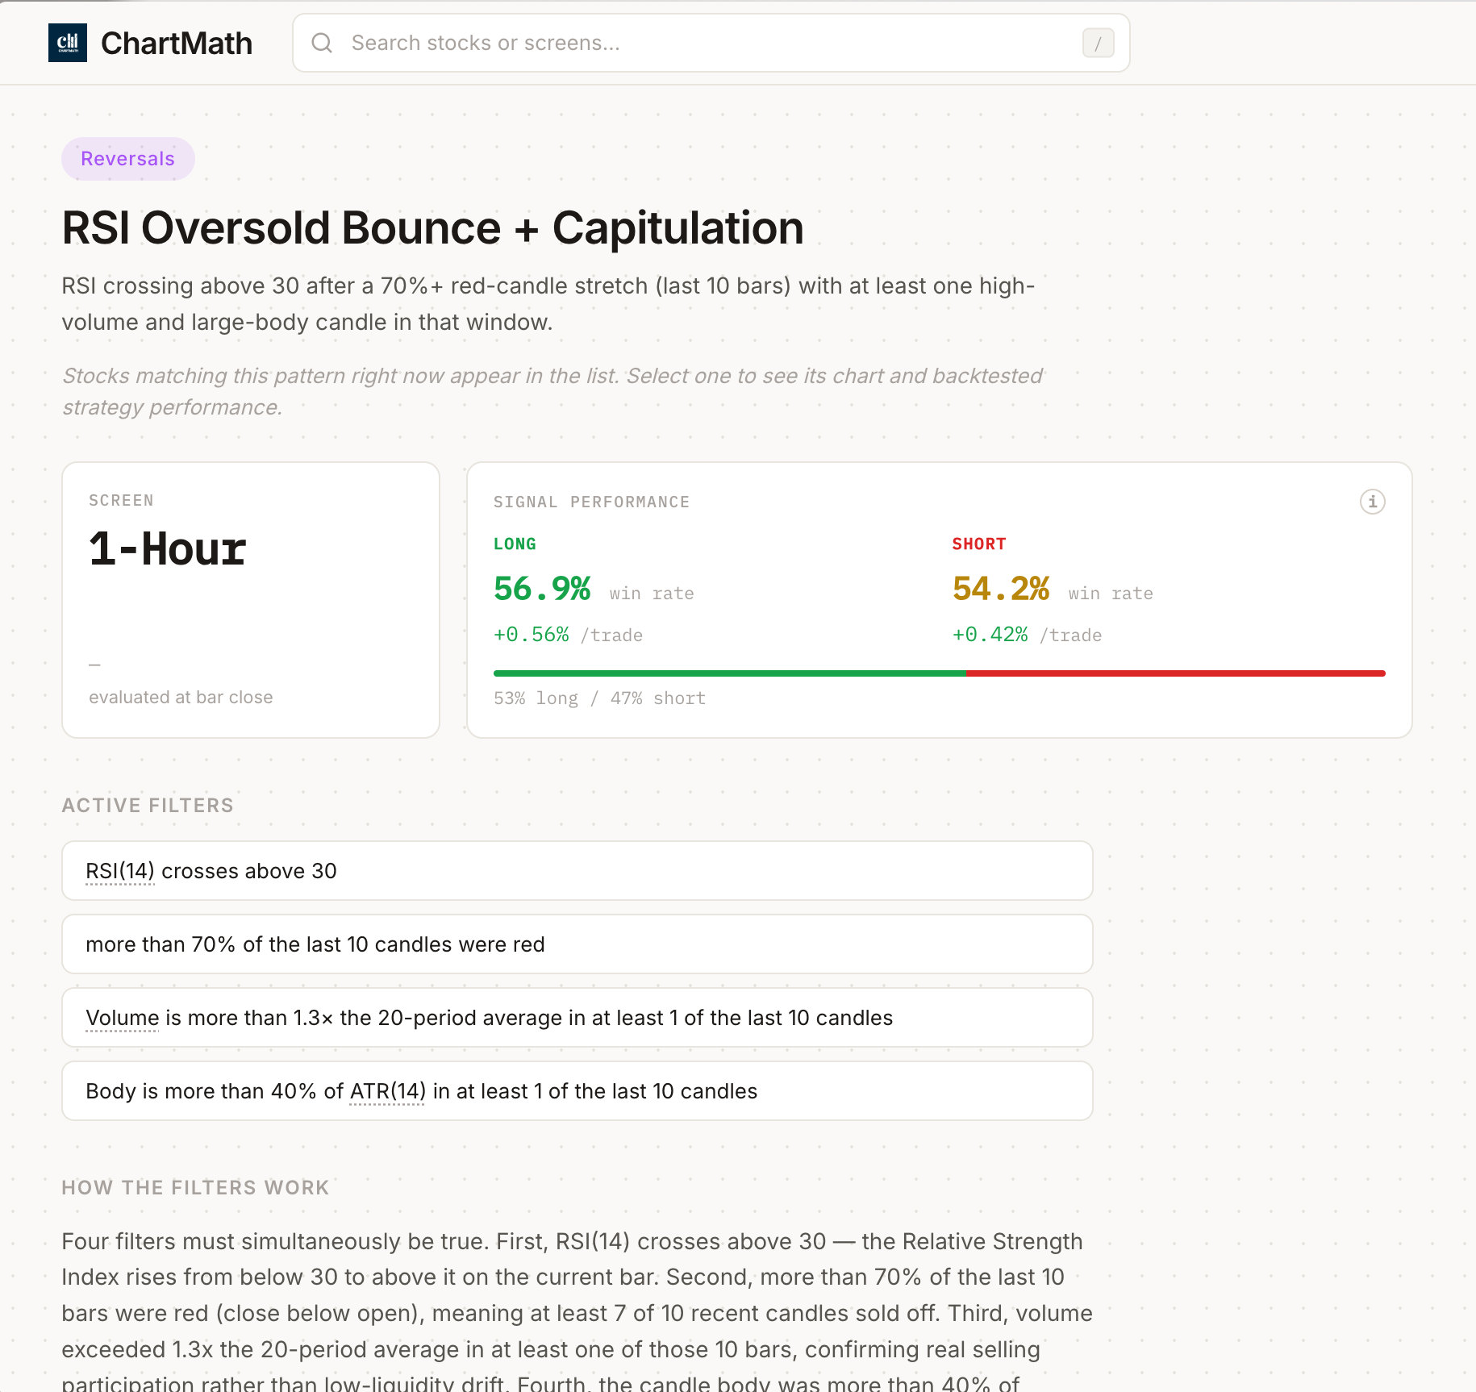Click the red short portion of ratio bar
The image size is (1476, 1392).
tap(1174, 673)
